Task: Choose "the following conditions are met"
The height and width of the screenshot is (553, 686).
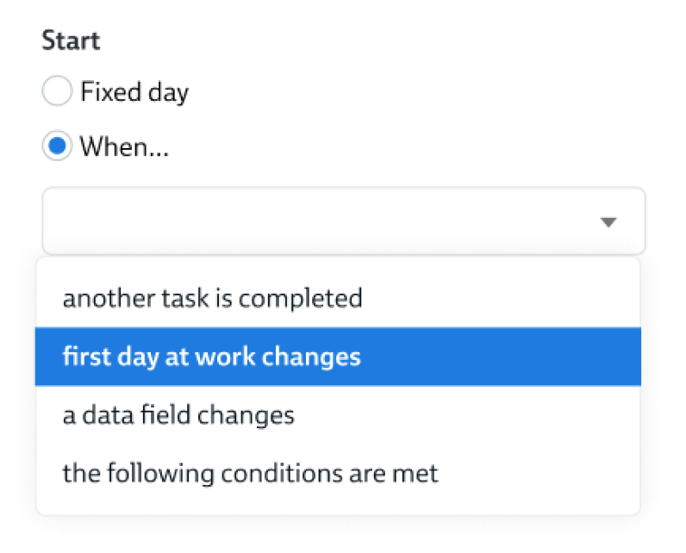Action: [250, 473]
